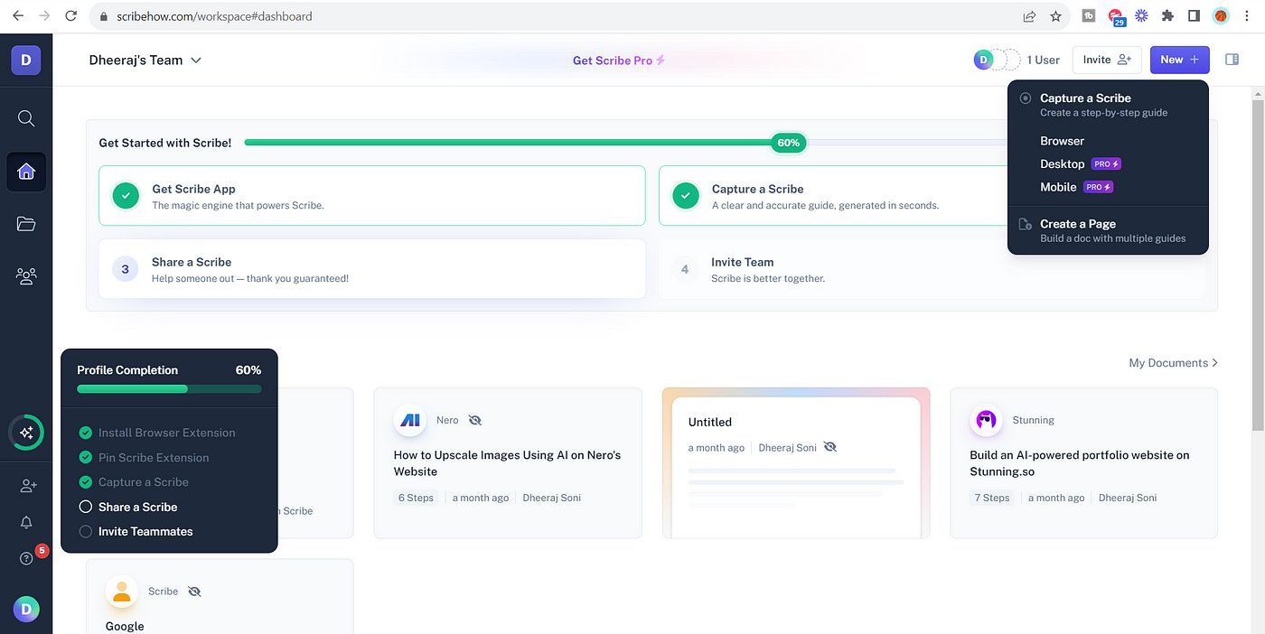Expand My Documents chevron link
The image size is (1265, 634).
click(x=1173, y=363)
